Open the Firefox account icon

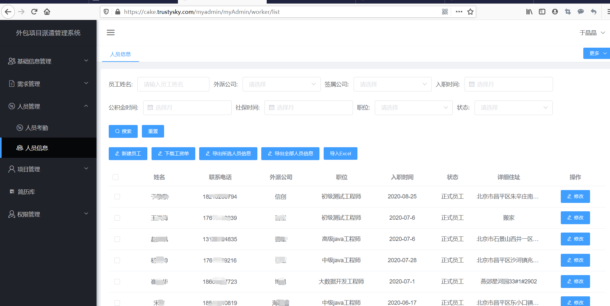coord(555,12)
